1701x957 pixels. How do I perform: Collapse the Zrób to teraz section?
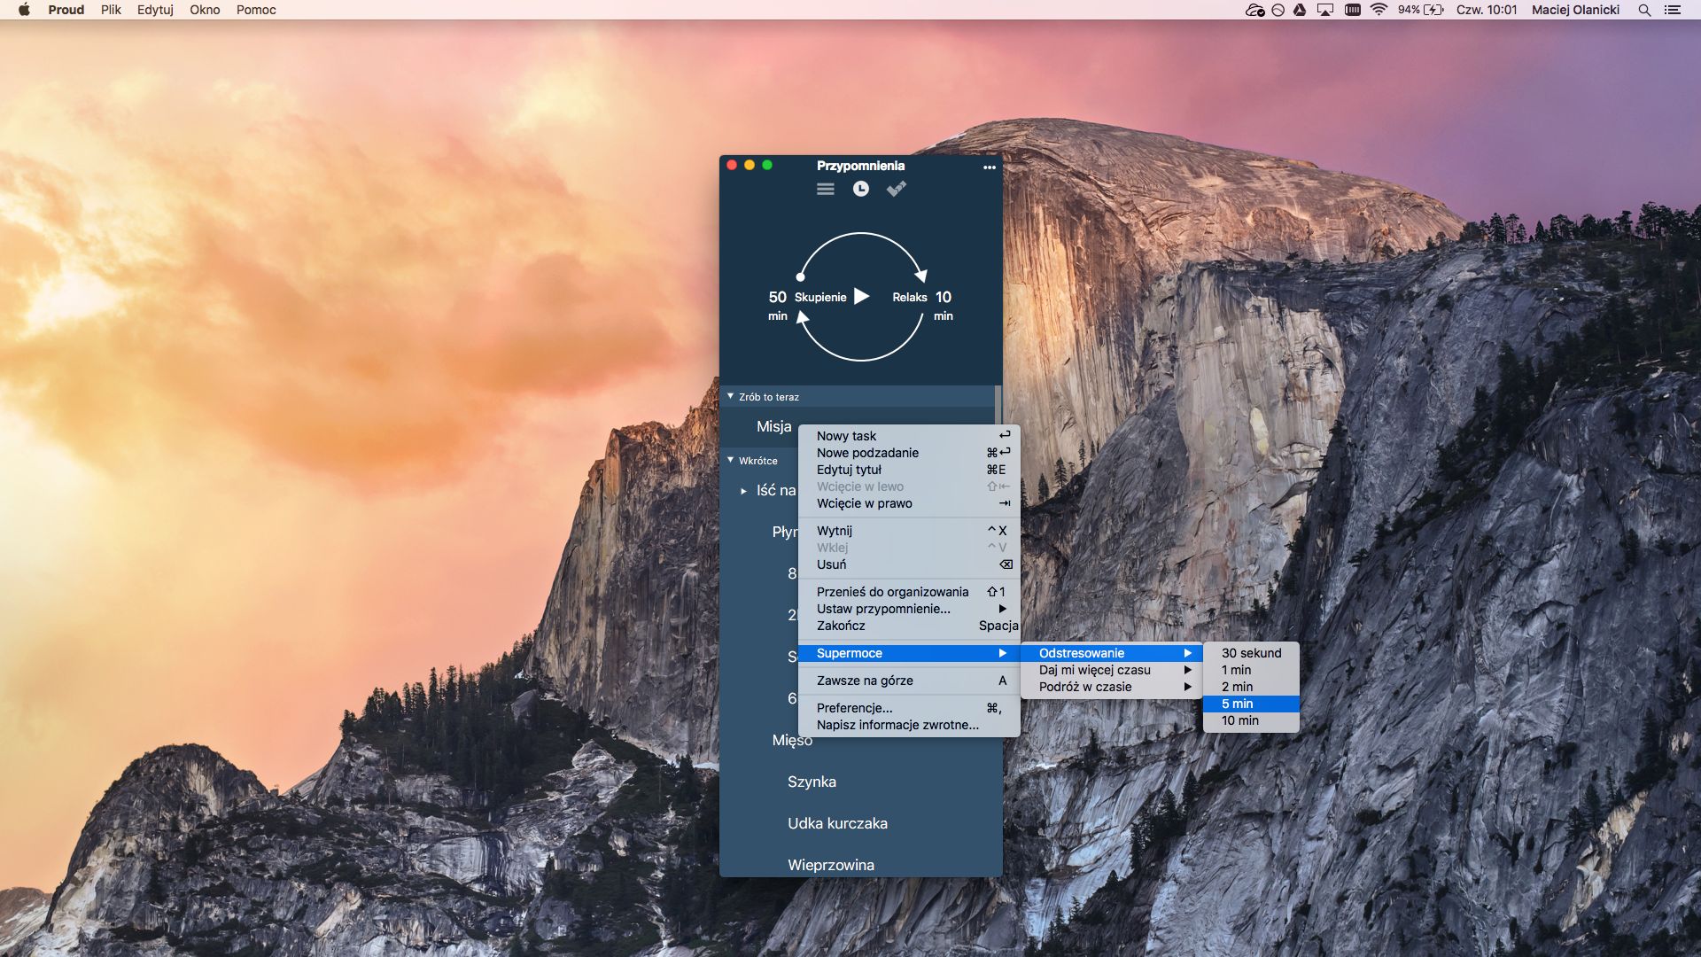[731, 396]
